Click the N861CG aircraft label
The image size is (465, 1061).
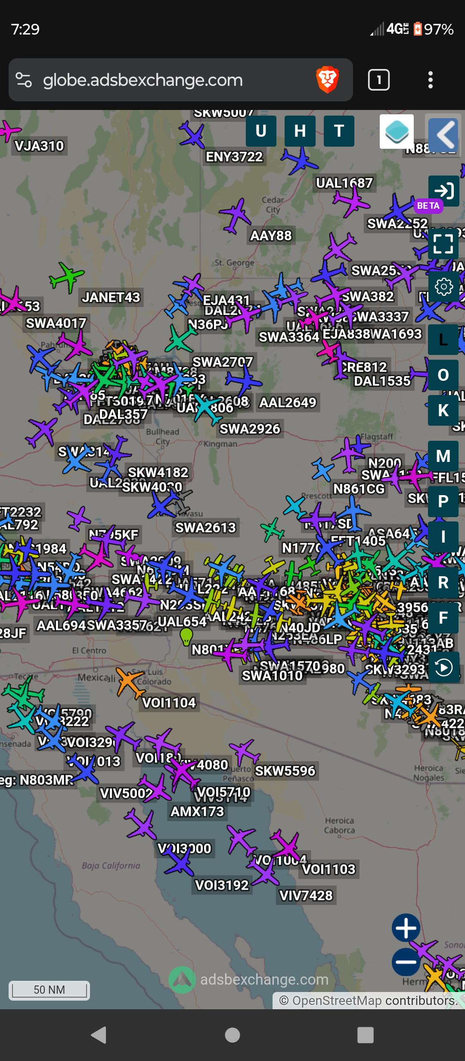tap(359, 489)
